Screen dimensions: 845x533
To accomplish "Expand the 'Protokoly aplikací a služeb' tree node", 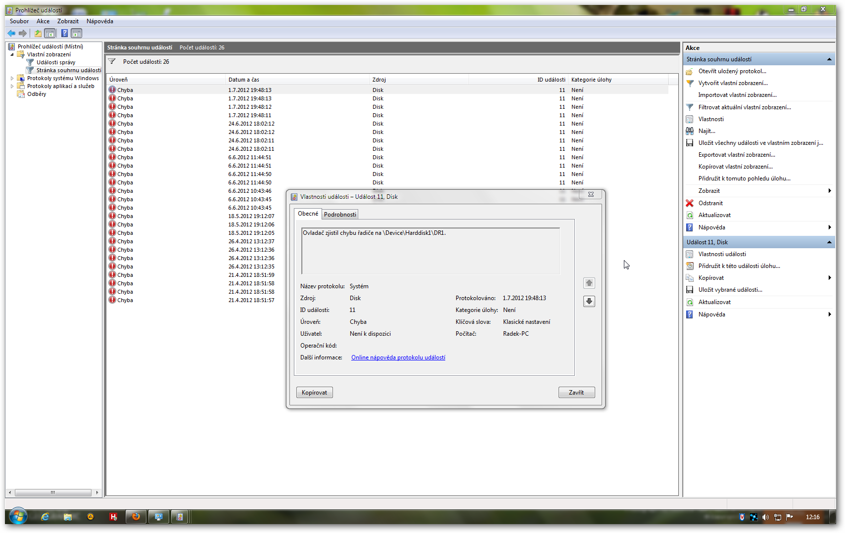I will coord(12,86).
